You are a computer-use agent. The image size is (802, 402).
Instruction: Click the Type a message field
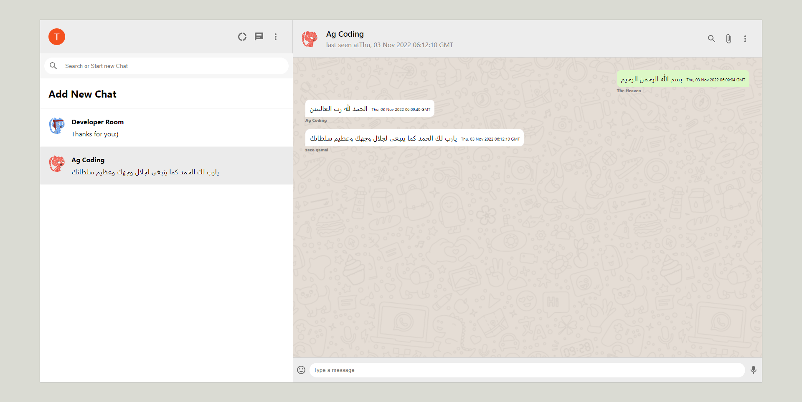(526, 370)
